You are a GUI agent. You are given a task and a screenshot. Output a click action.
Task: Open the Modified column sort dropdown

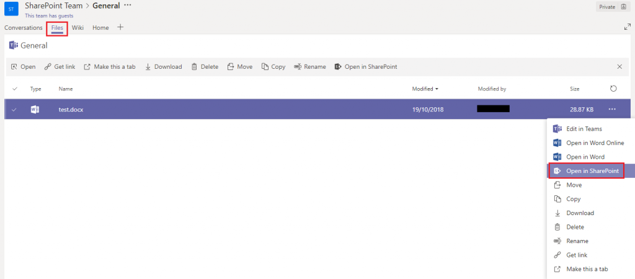click(425, 89)
